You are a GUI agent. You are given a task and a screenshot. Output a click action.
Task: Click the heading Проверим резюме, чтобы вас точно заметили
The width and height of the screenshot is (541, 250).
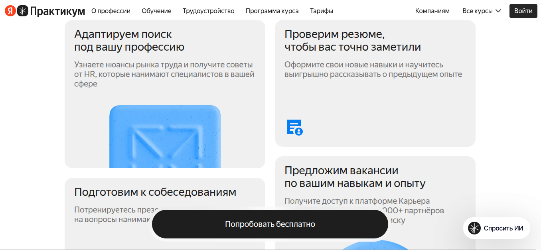point(353,41)
